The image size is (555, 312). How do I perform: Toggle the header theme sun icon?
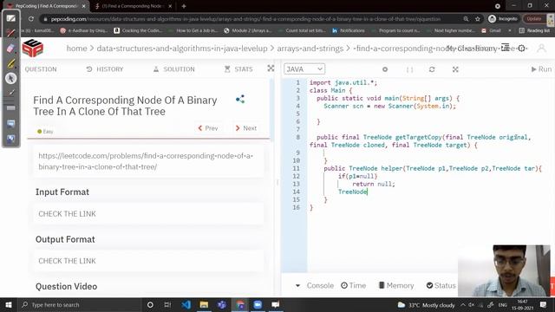pyautogui.click(x=521, y=49)
